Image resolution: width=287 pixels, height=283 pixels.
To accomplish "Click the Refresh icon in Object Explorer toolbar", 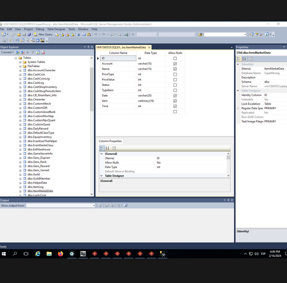I will click(38, 52).
